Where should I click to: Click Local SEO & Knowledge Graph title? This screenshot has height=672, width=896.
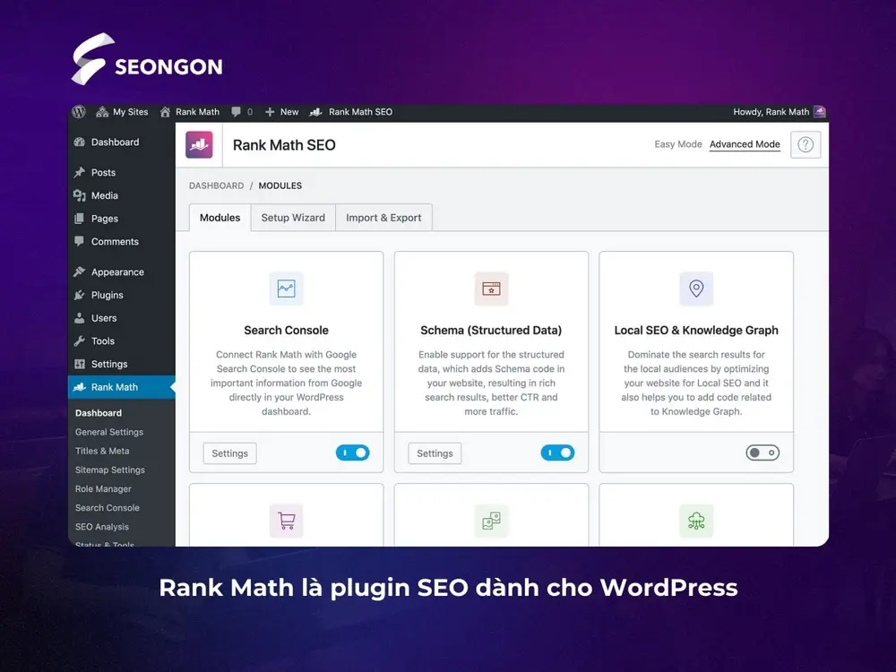696,331
